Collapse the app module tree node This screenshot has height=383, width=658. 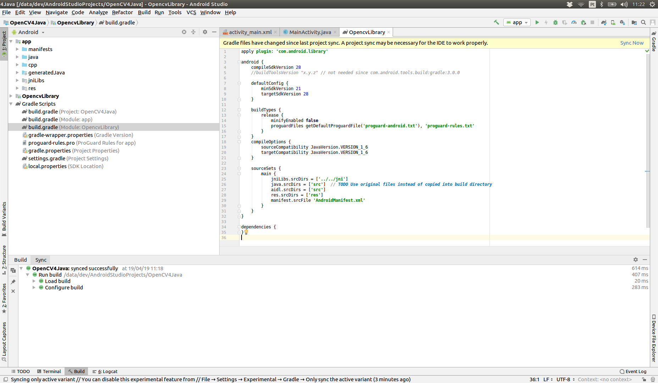tap(11, 41)
